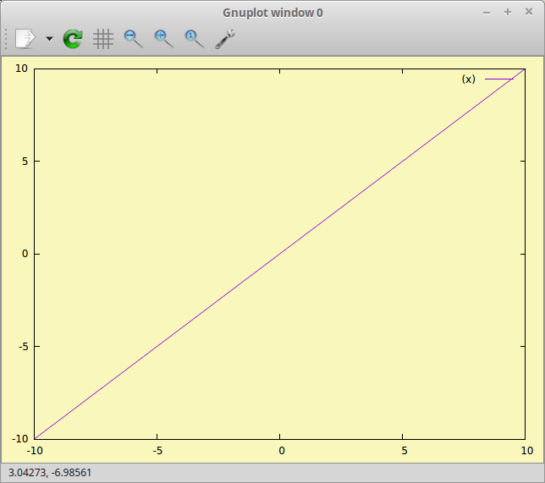
Task: Close the Gnuplot window
Action: (528, 13)
